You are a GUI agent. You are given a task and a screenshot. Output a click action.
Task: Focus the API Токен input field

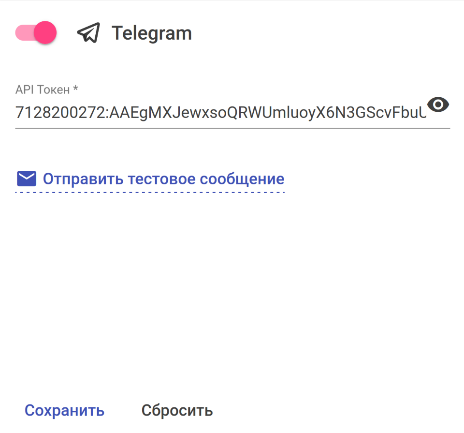pyautogui.click(x=220, y=113)
